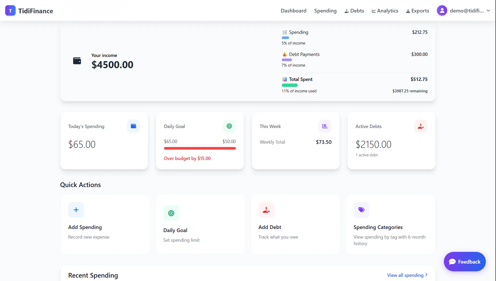The image size is (496, 281).
Task: Click the green Total Spent progress bar
Action: pyautogui.click(x=290, y=85)
